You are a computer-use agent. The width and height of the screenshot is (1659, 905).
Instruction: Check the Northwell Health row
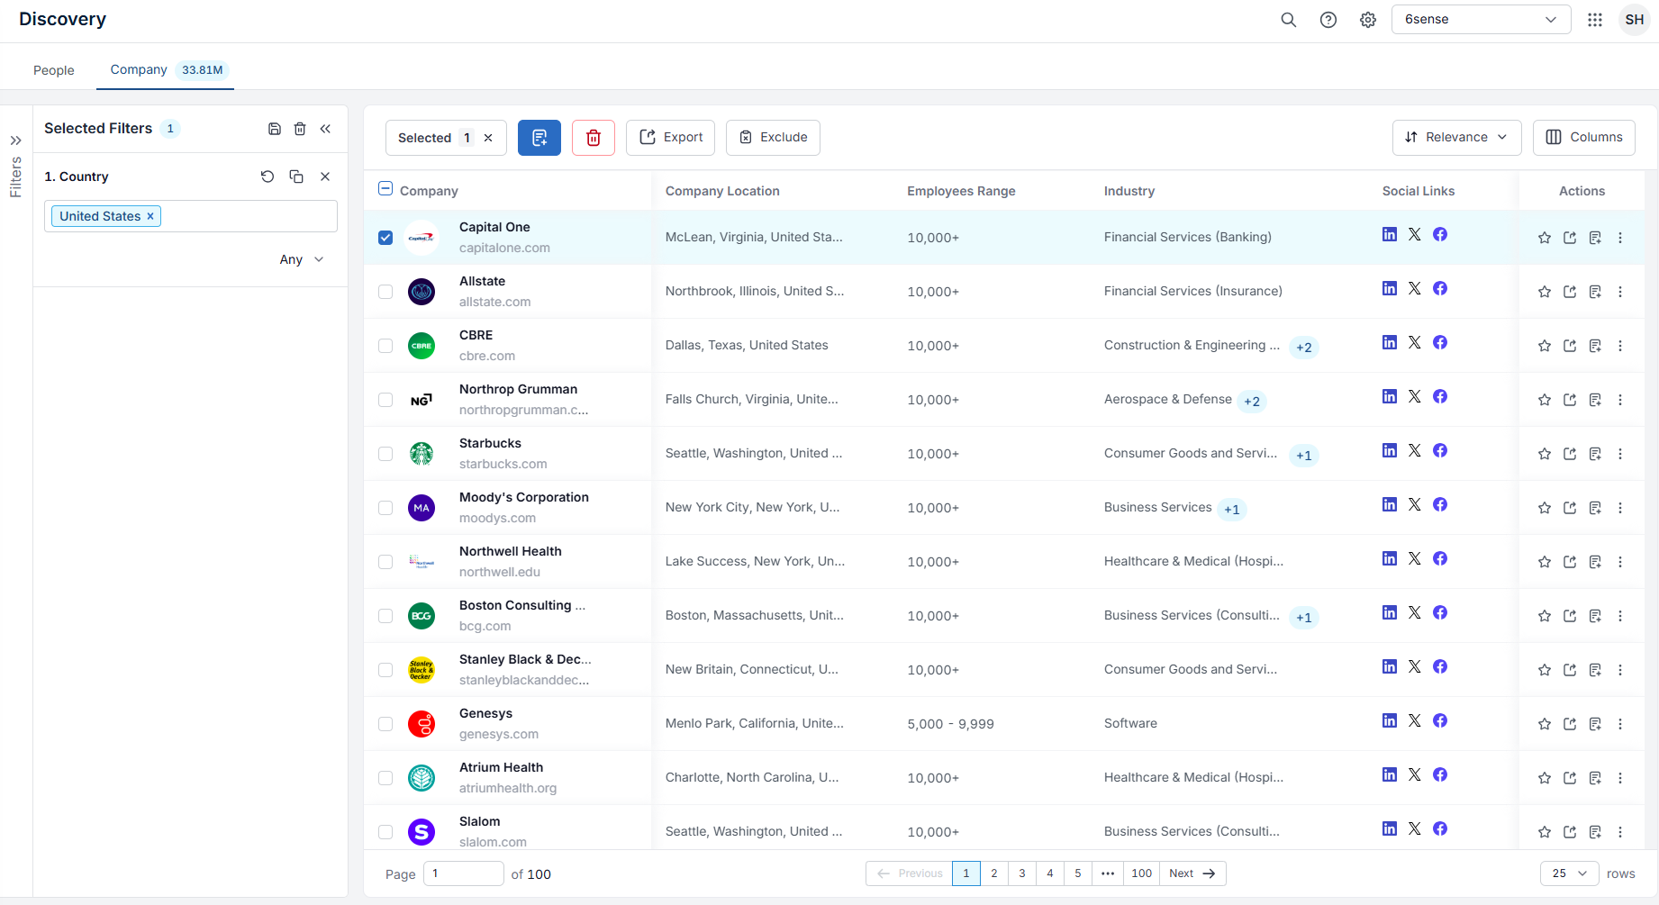(x=385, y=562)
